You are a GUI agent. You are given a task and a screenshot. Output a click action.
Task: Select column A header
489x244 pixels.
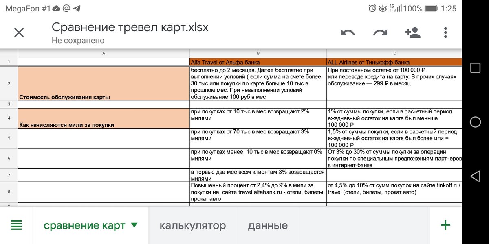point(104,53)
